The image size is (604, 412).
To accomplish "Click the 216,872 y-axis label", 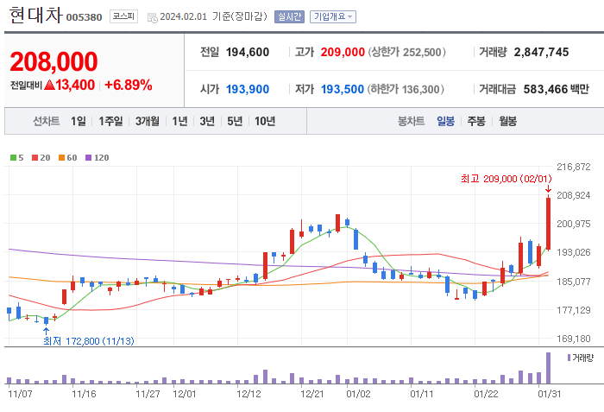I will click(574, 167).
